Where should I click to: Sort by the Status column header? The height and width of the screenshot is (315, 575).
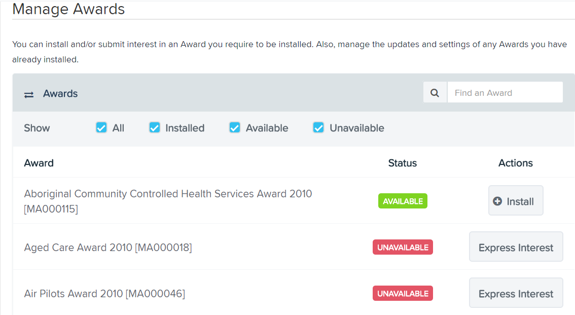402,163
